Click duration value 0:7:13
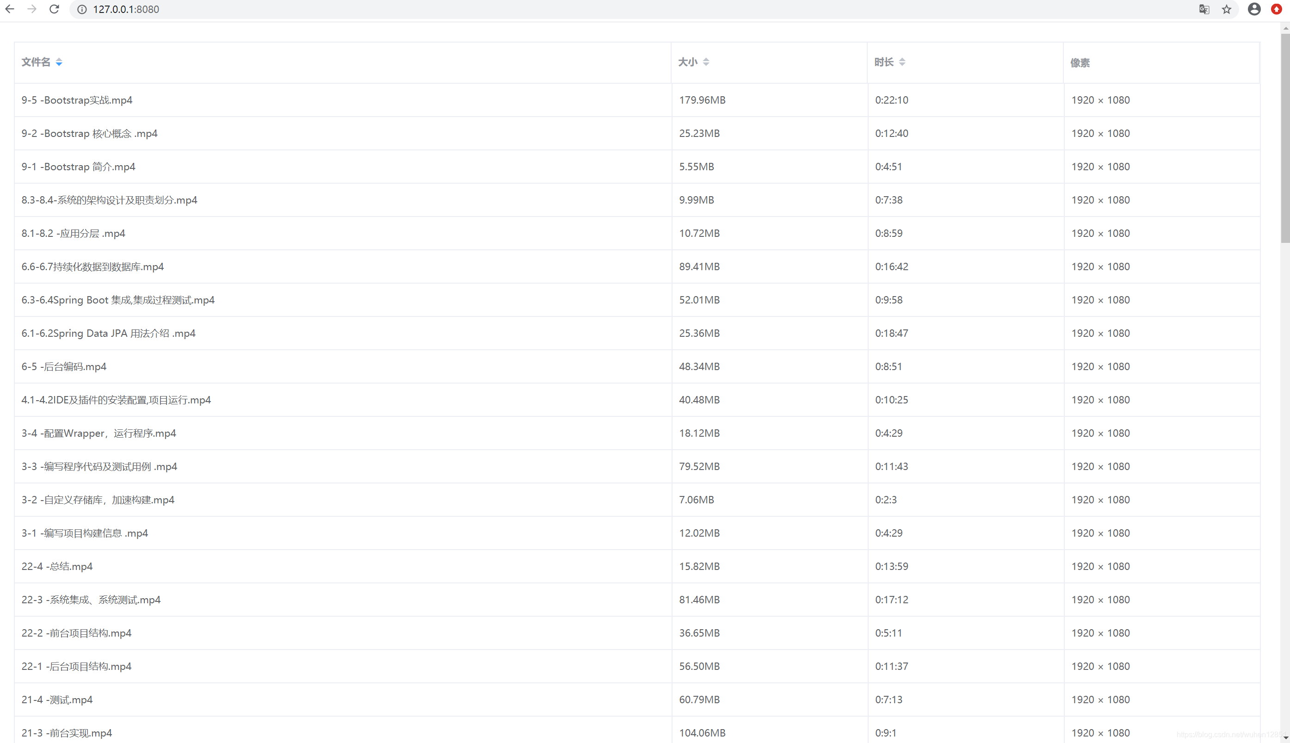The height and width of the screenshot is (743, 1290). [889, 700]
